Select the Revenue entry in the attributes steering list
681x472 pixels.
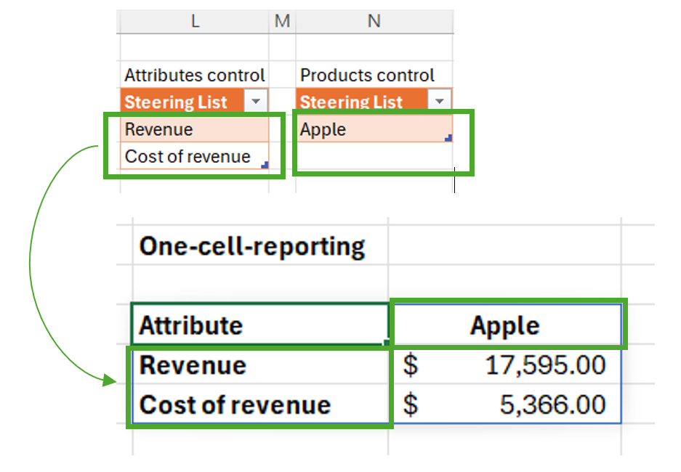[193, 130]
